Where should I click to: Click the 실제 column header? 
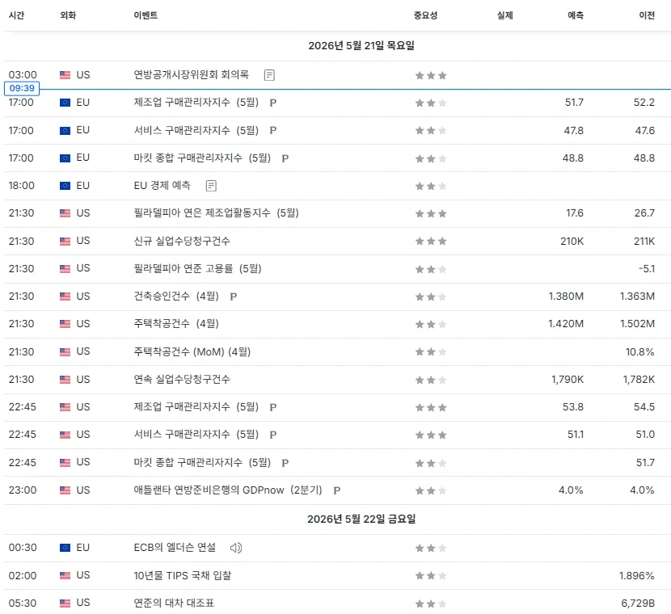[x=505, y=15]
